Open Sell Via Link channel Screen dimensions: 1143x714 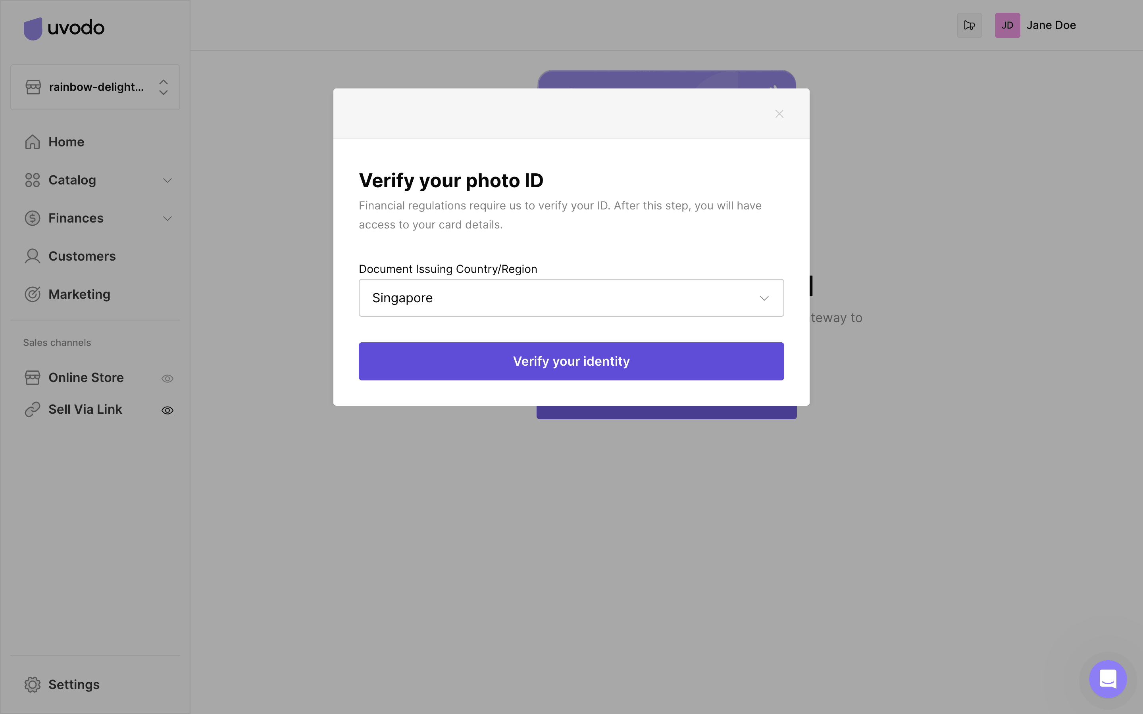click(x=85, y=409)
